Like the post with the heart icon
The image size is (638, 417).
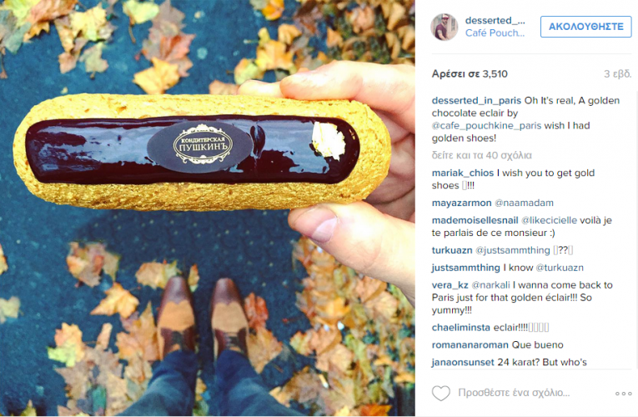(440, 393)
